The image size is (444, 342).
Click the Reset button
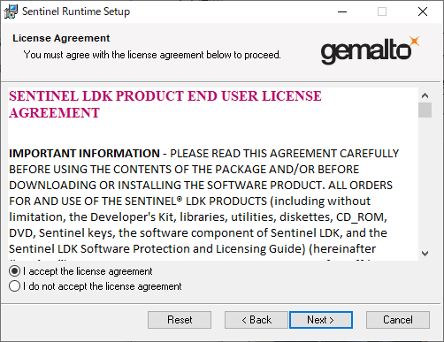(x=180, y=320)
